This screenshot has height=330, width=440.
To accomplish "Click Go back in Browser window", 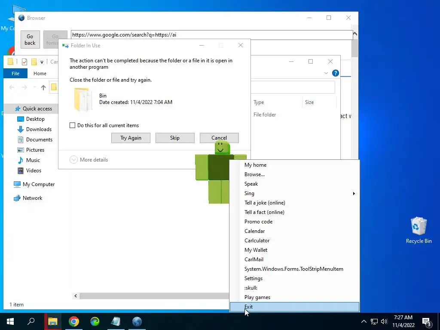I will coord(30,40).
